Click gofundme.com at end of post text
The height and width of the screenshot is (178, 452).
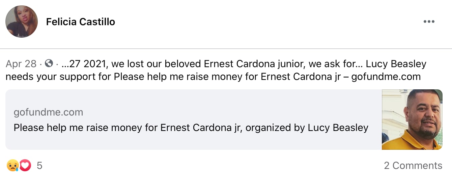(x=386, y=77)
